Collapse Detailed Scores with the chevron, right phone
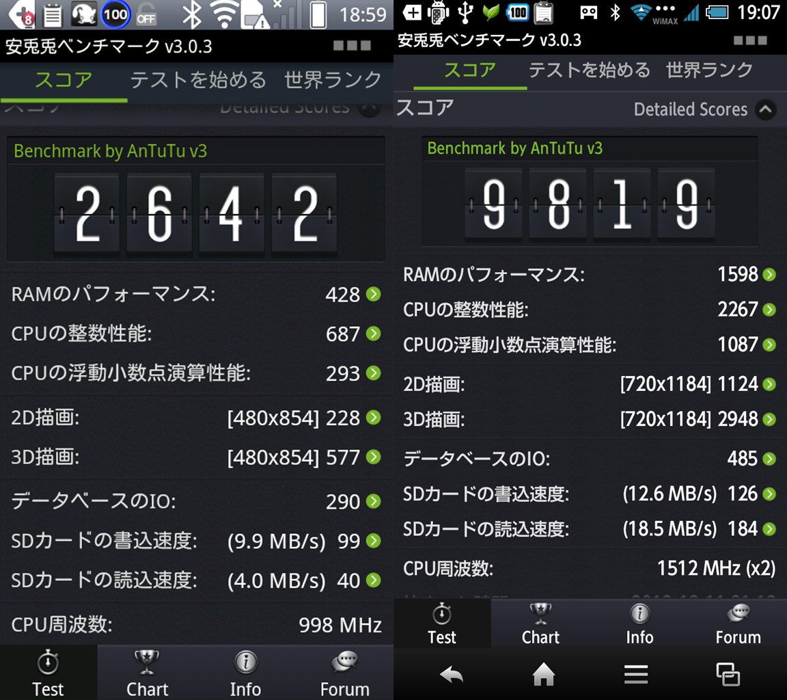 (x=766, y=109)
